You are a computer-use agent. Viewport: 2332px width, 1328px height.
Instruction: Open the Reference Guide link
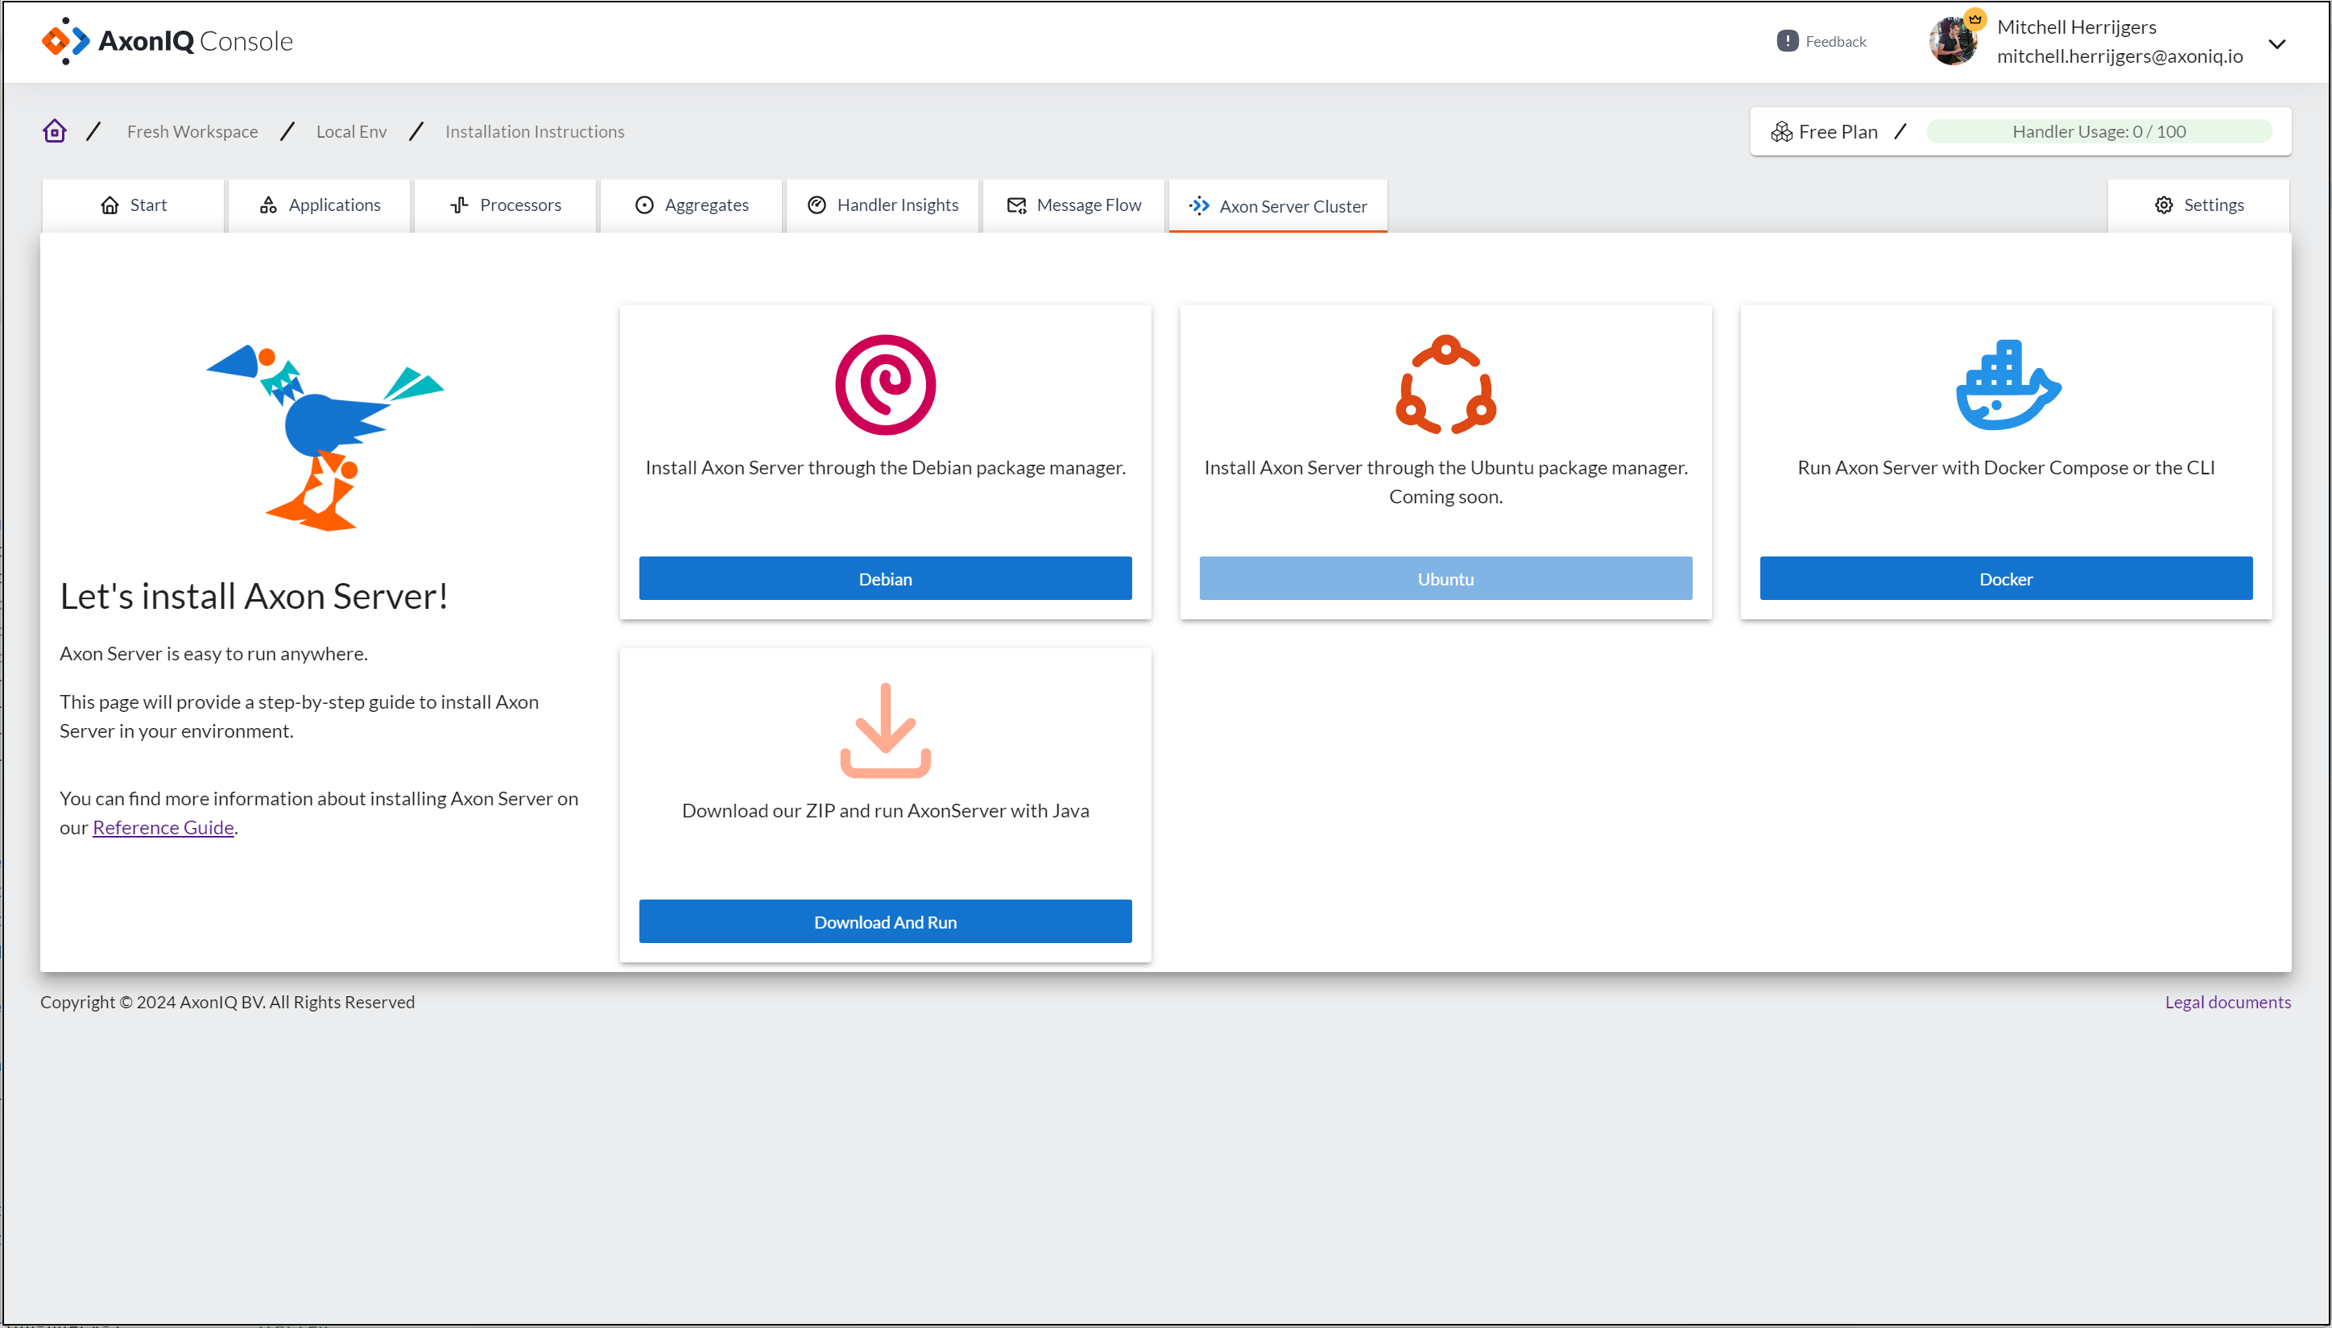(x=163, y=827)
